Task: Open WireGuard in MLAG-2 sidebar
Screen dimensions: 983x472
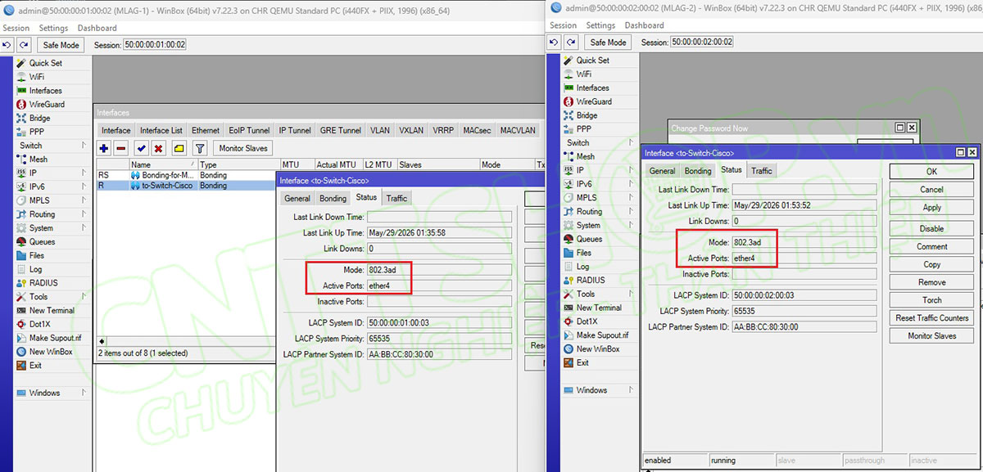Action: 594,101
